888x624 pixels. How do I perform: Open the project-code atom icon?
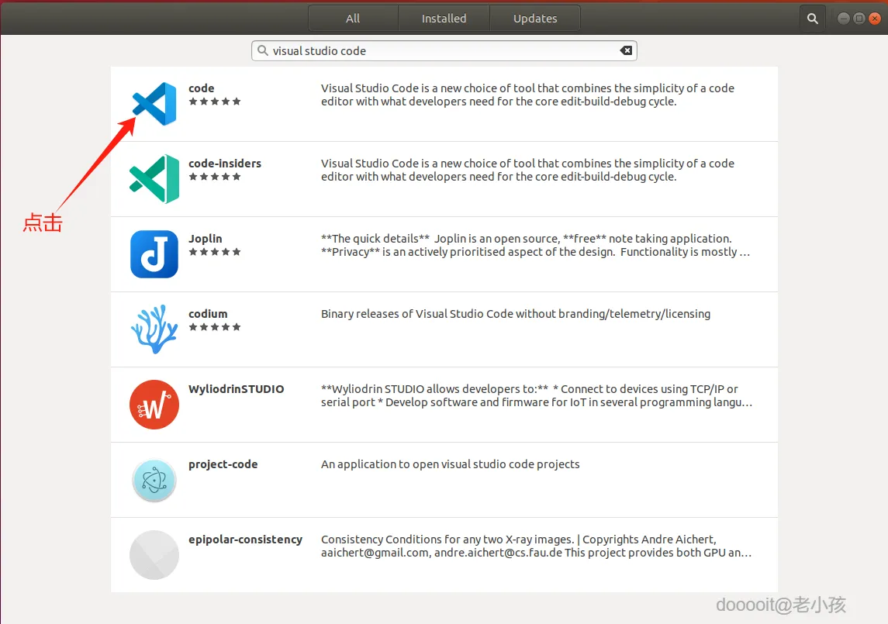[154, 480]
